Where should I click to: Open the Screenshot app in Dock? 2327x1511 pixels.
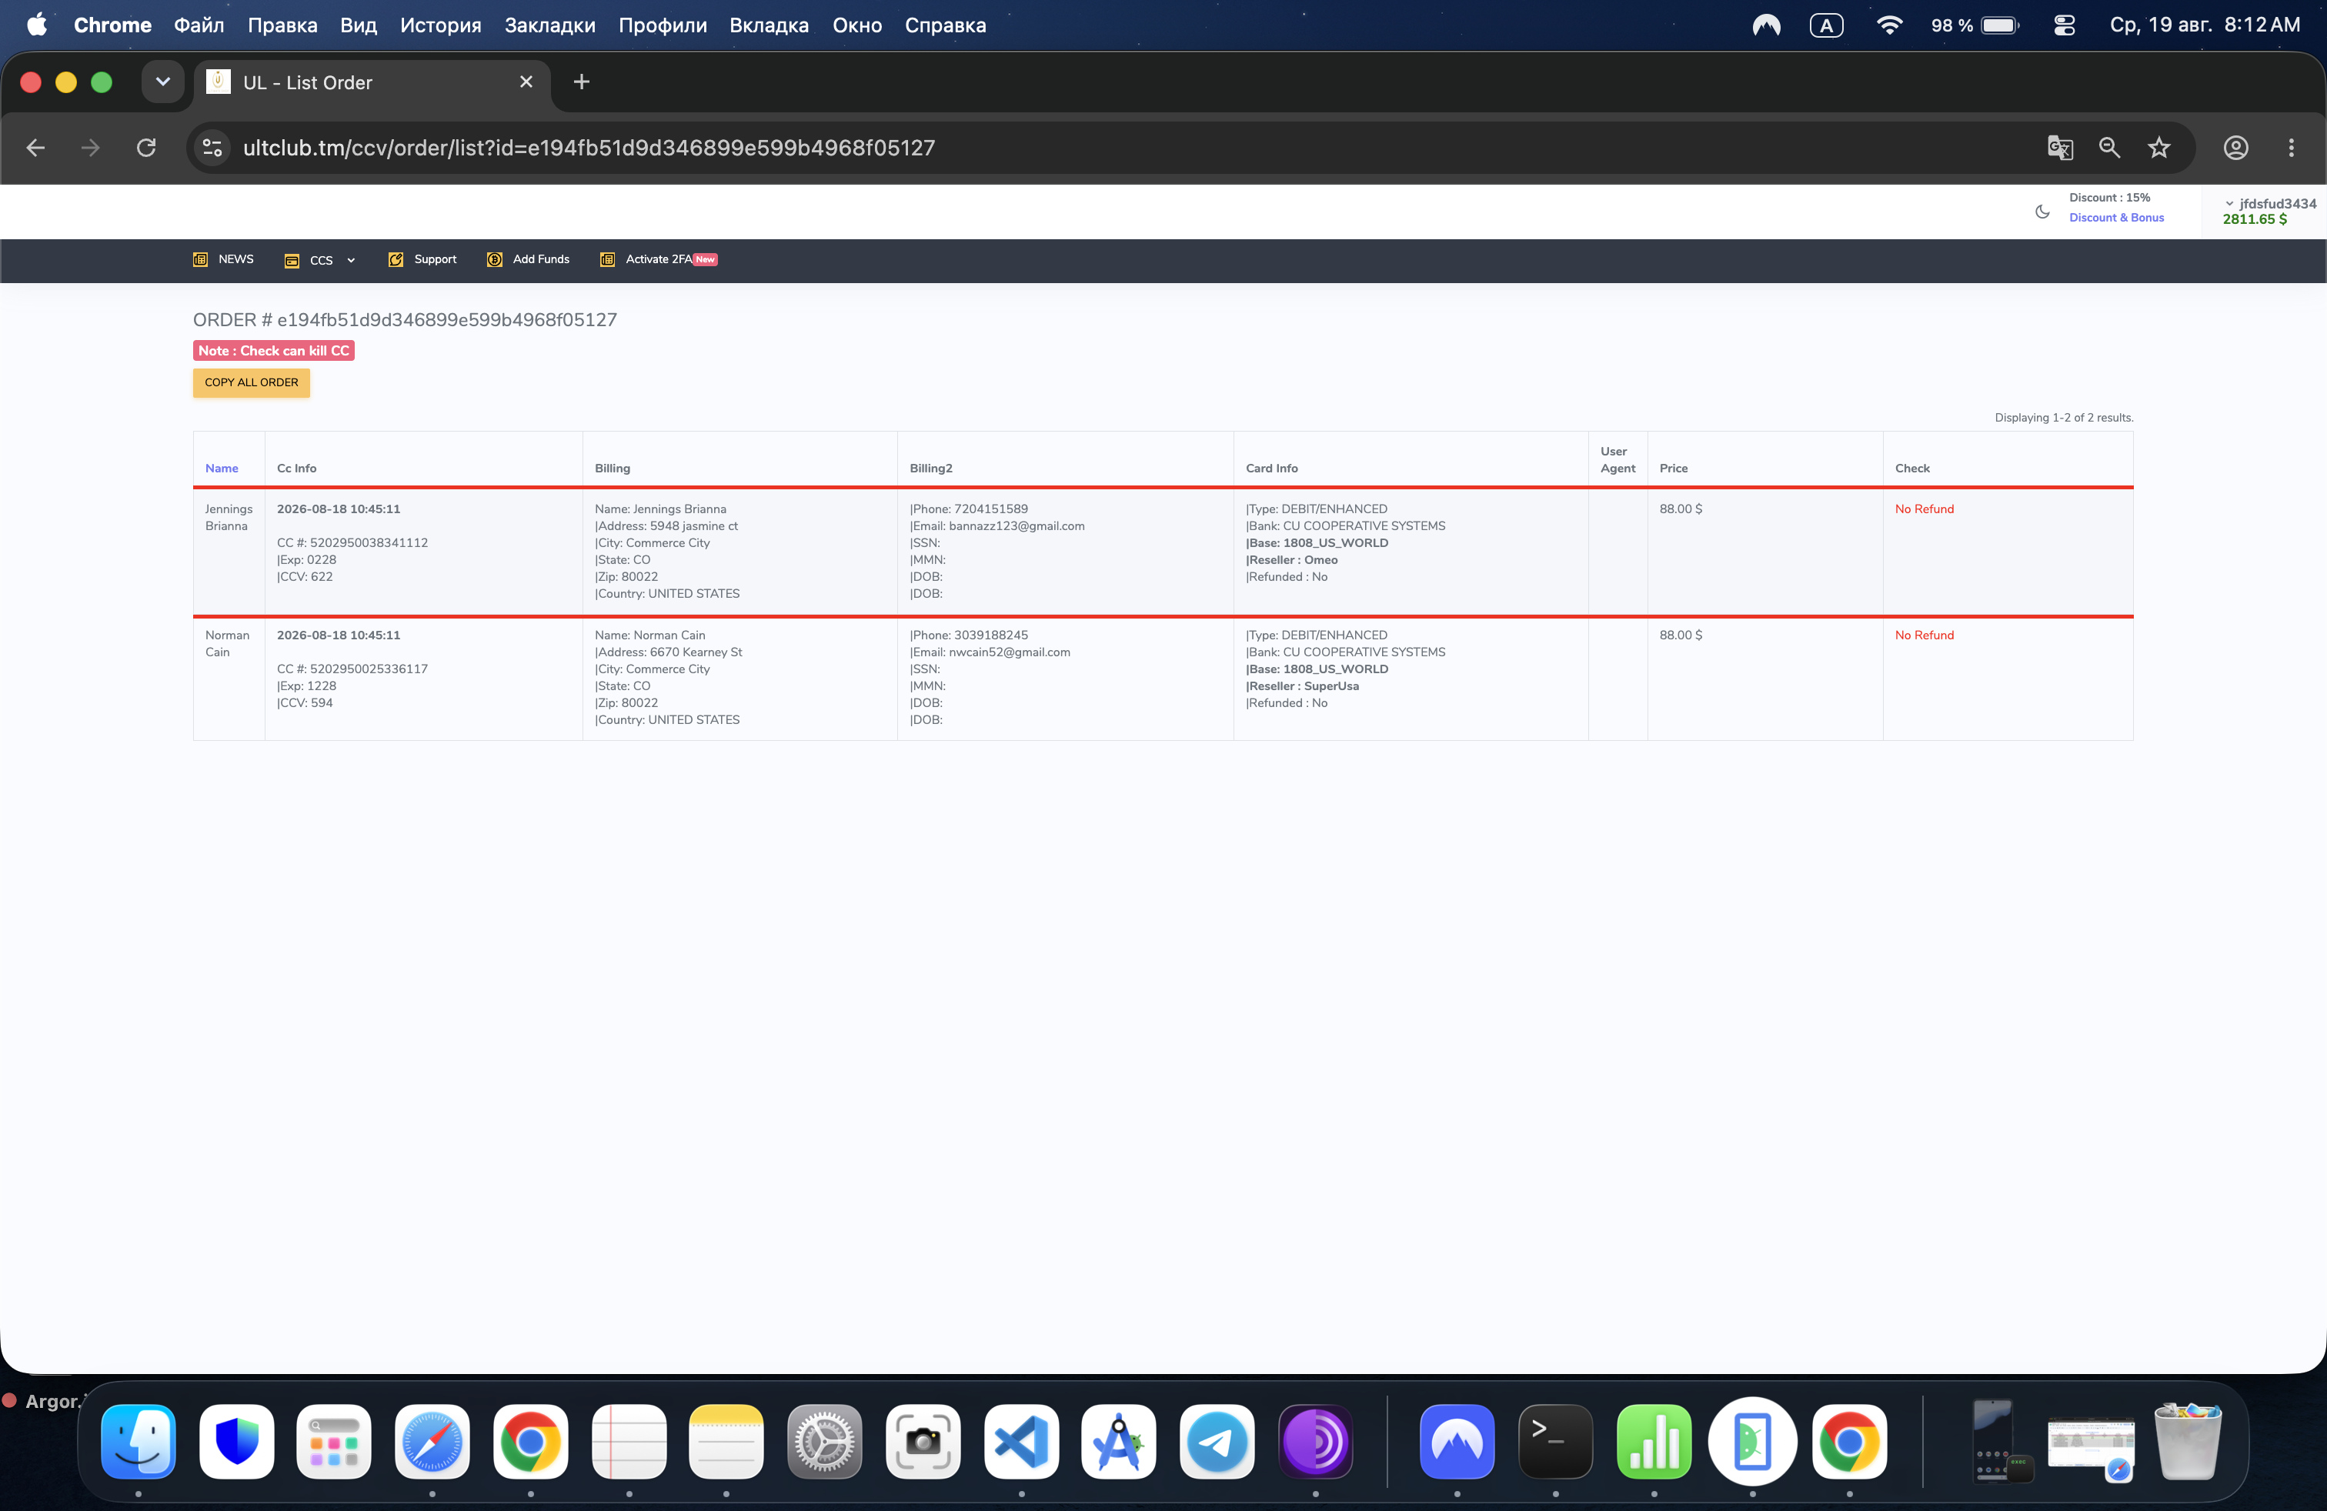[x=923, y=1442]
